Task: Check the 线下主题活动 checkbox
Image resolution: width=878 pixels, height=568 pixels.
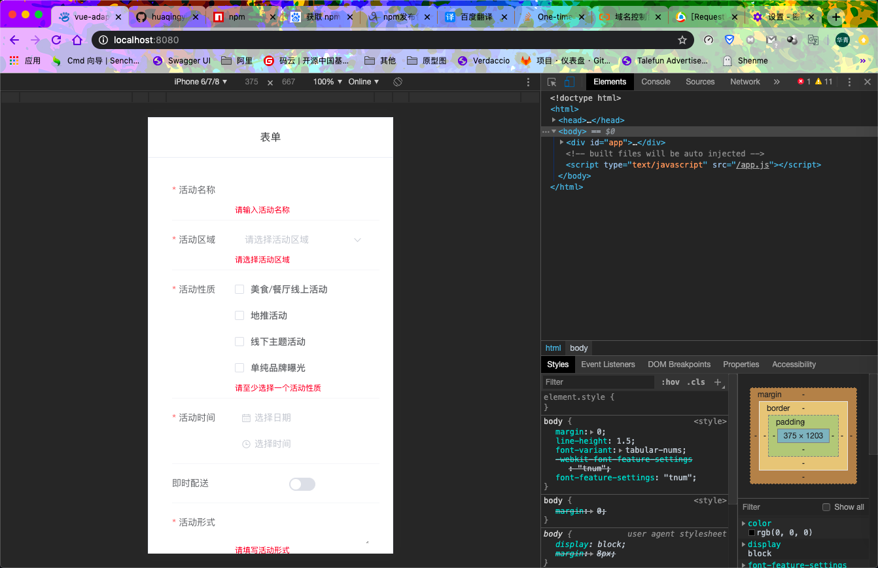Action: click(x=239, y=342)
